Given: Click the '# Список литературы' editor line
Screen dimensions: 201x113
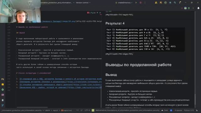Looking at the screenshot, I should 34,73.
